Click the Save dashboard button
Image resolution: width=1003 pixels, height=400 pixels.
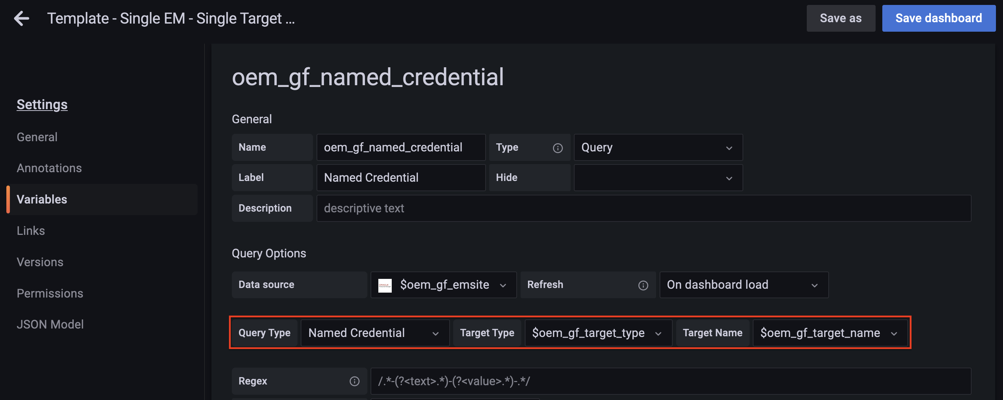[938, 18]
